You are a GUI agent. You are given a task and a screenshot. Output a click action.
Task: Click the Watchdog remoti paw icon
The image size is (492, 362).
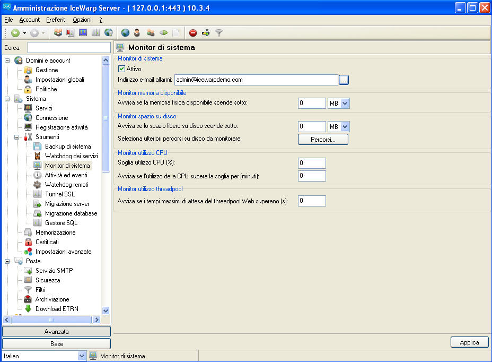(x=37, y=185)
